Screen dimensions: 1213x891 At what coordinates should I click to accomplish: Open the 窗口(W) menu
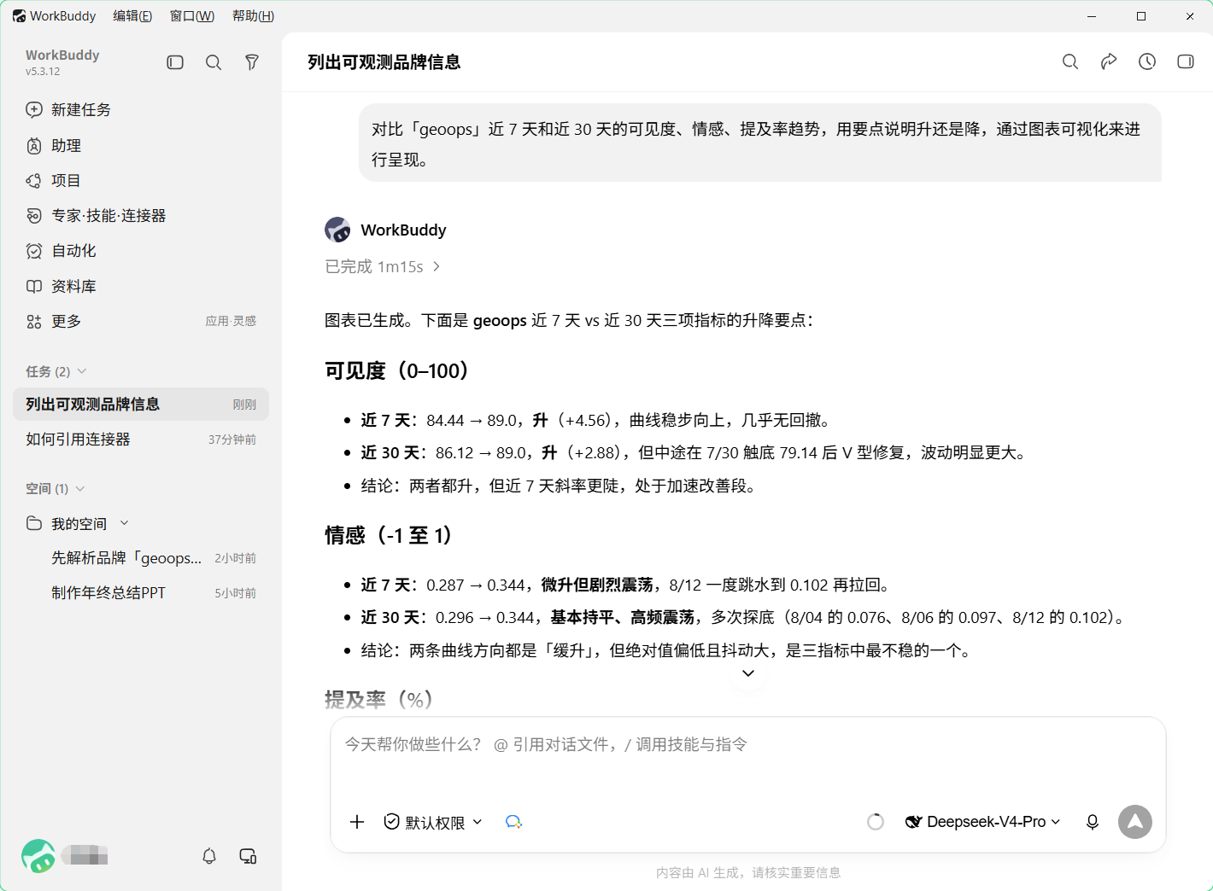click(x=192, y=16)
